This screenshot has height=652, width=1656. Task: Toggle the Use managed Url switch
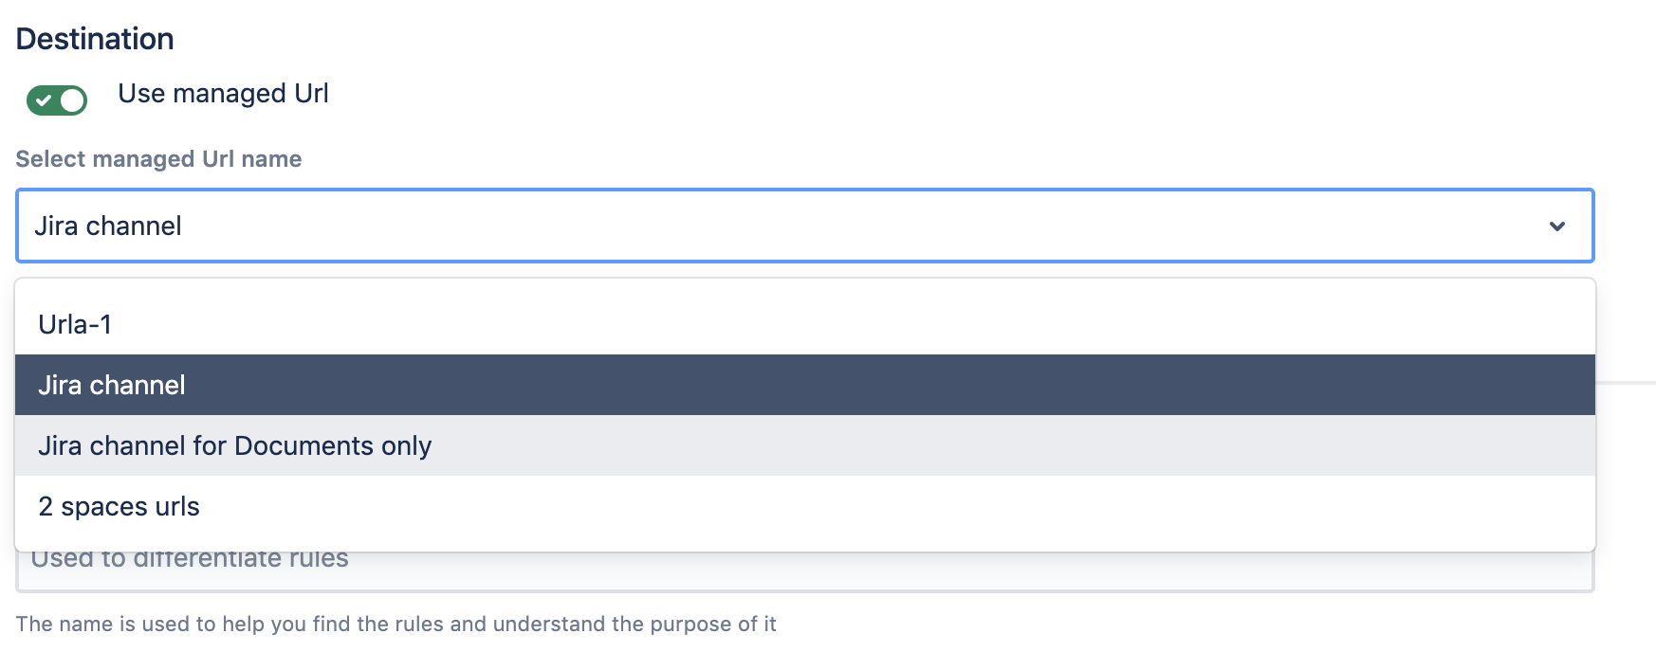point(57,100)
